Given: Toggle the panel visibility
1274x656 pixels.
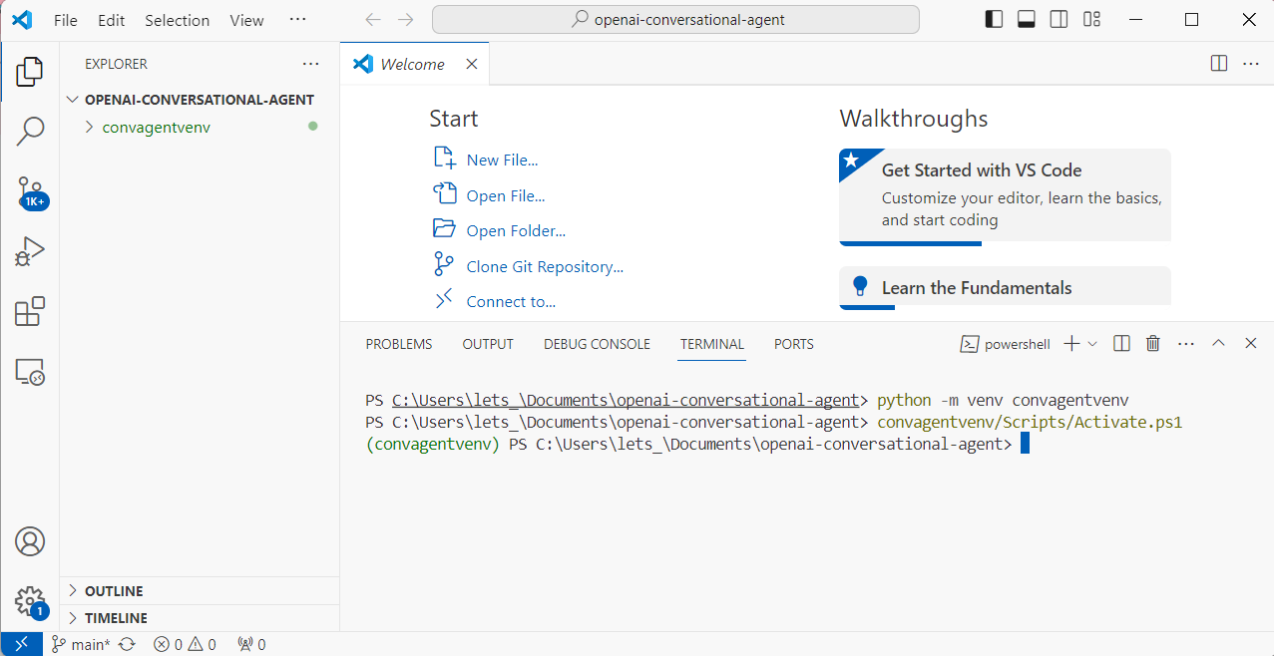Looking at the screenshot, I should click(x=1026, y=19).
